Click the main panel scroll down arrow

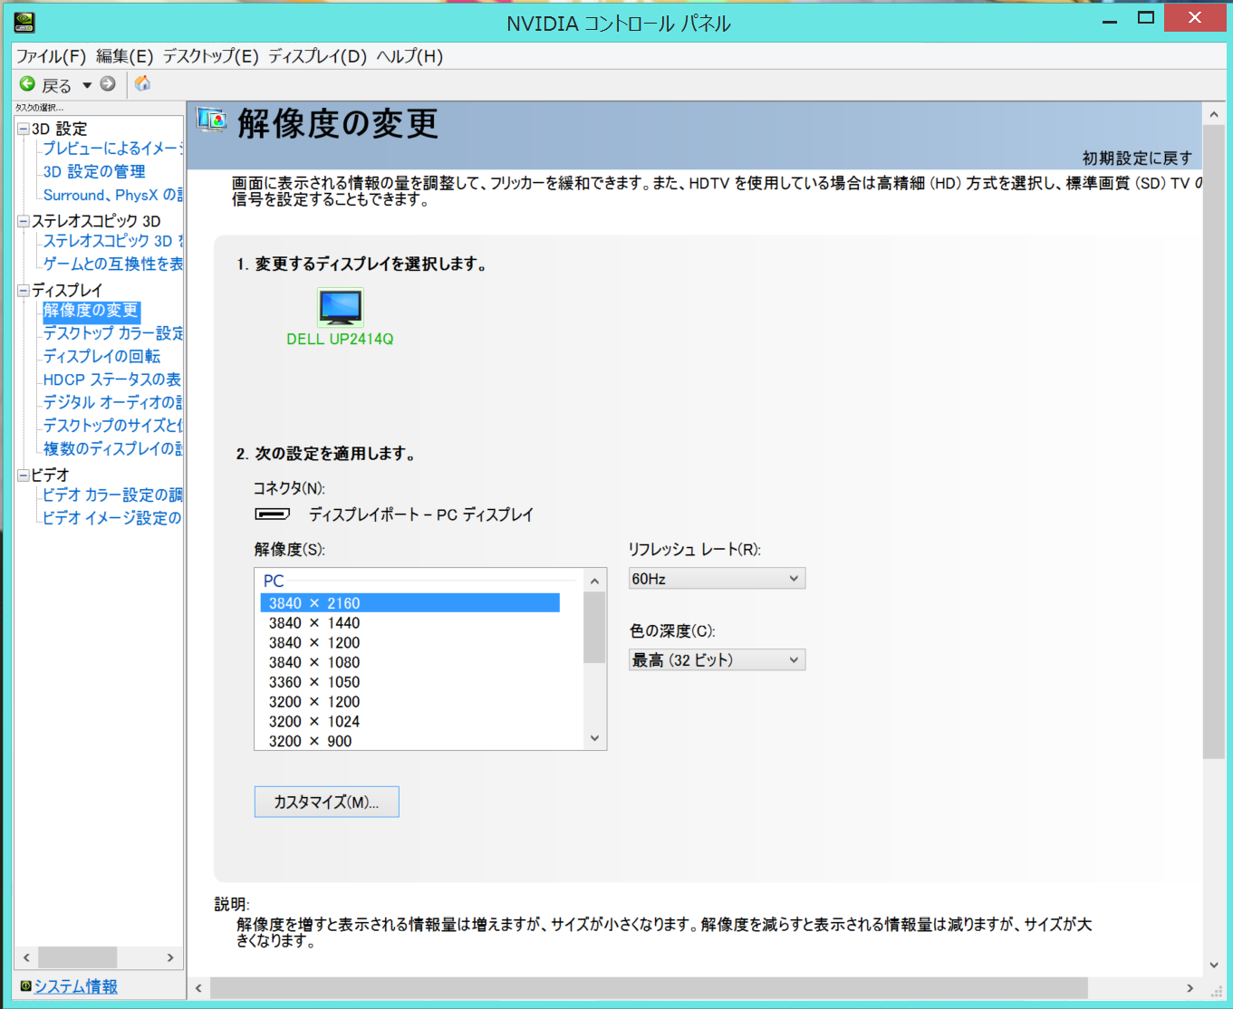[x=1214, y=966]
